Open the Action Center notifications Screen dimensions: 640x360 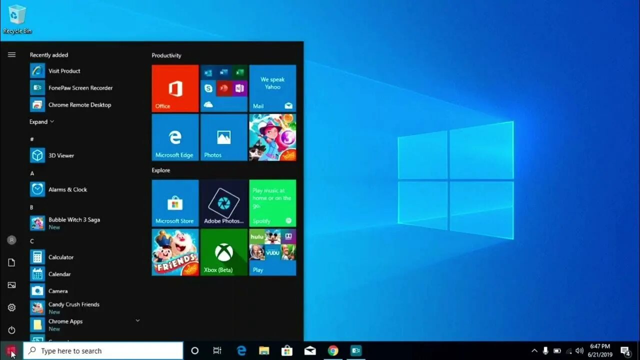click(625, 351)
